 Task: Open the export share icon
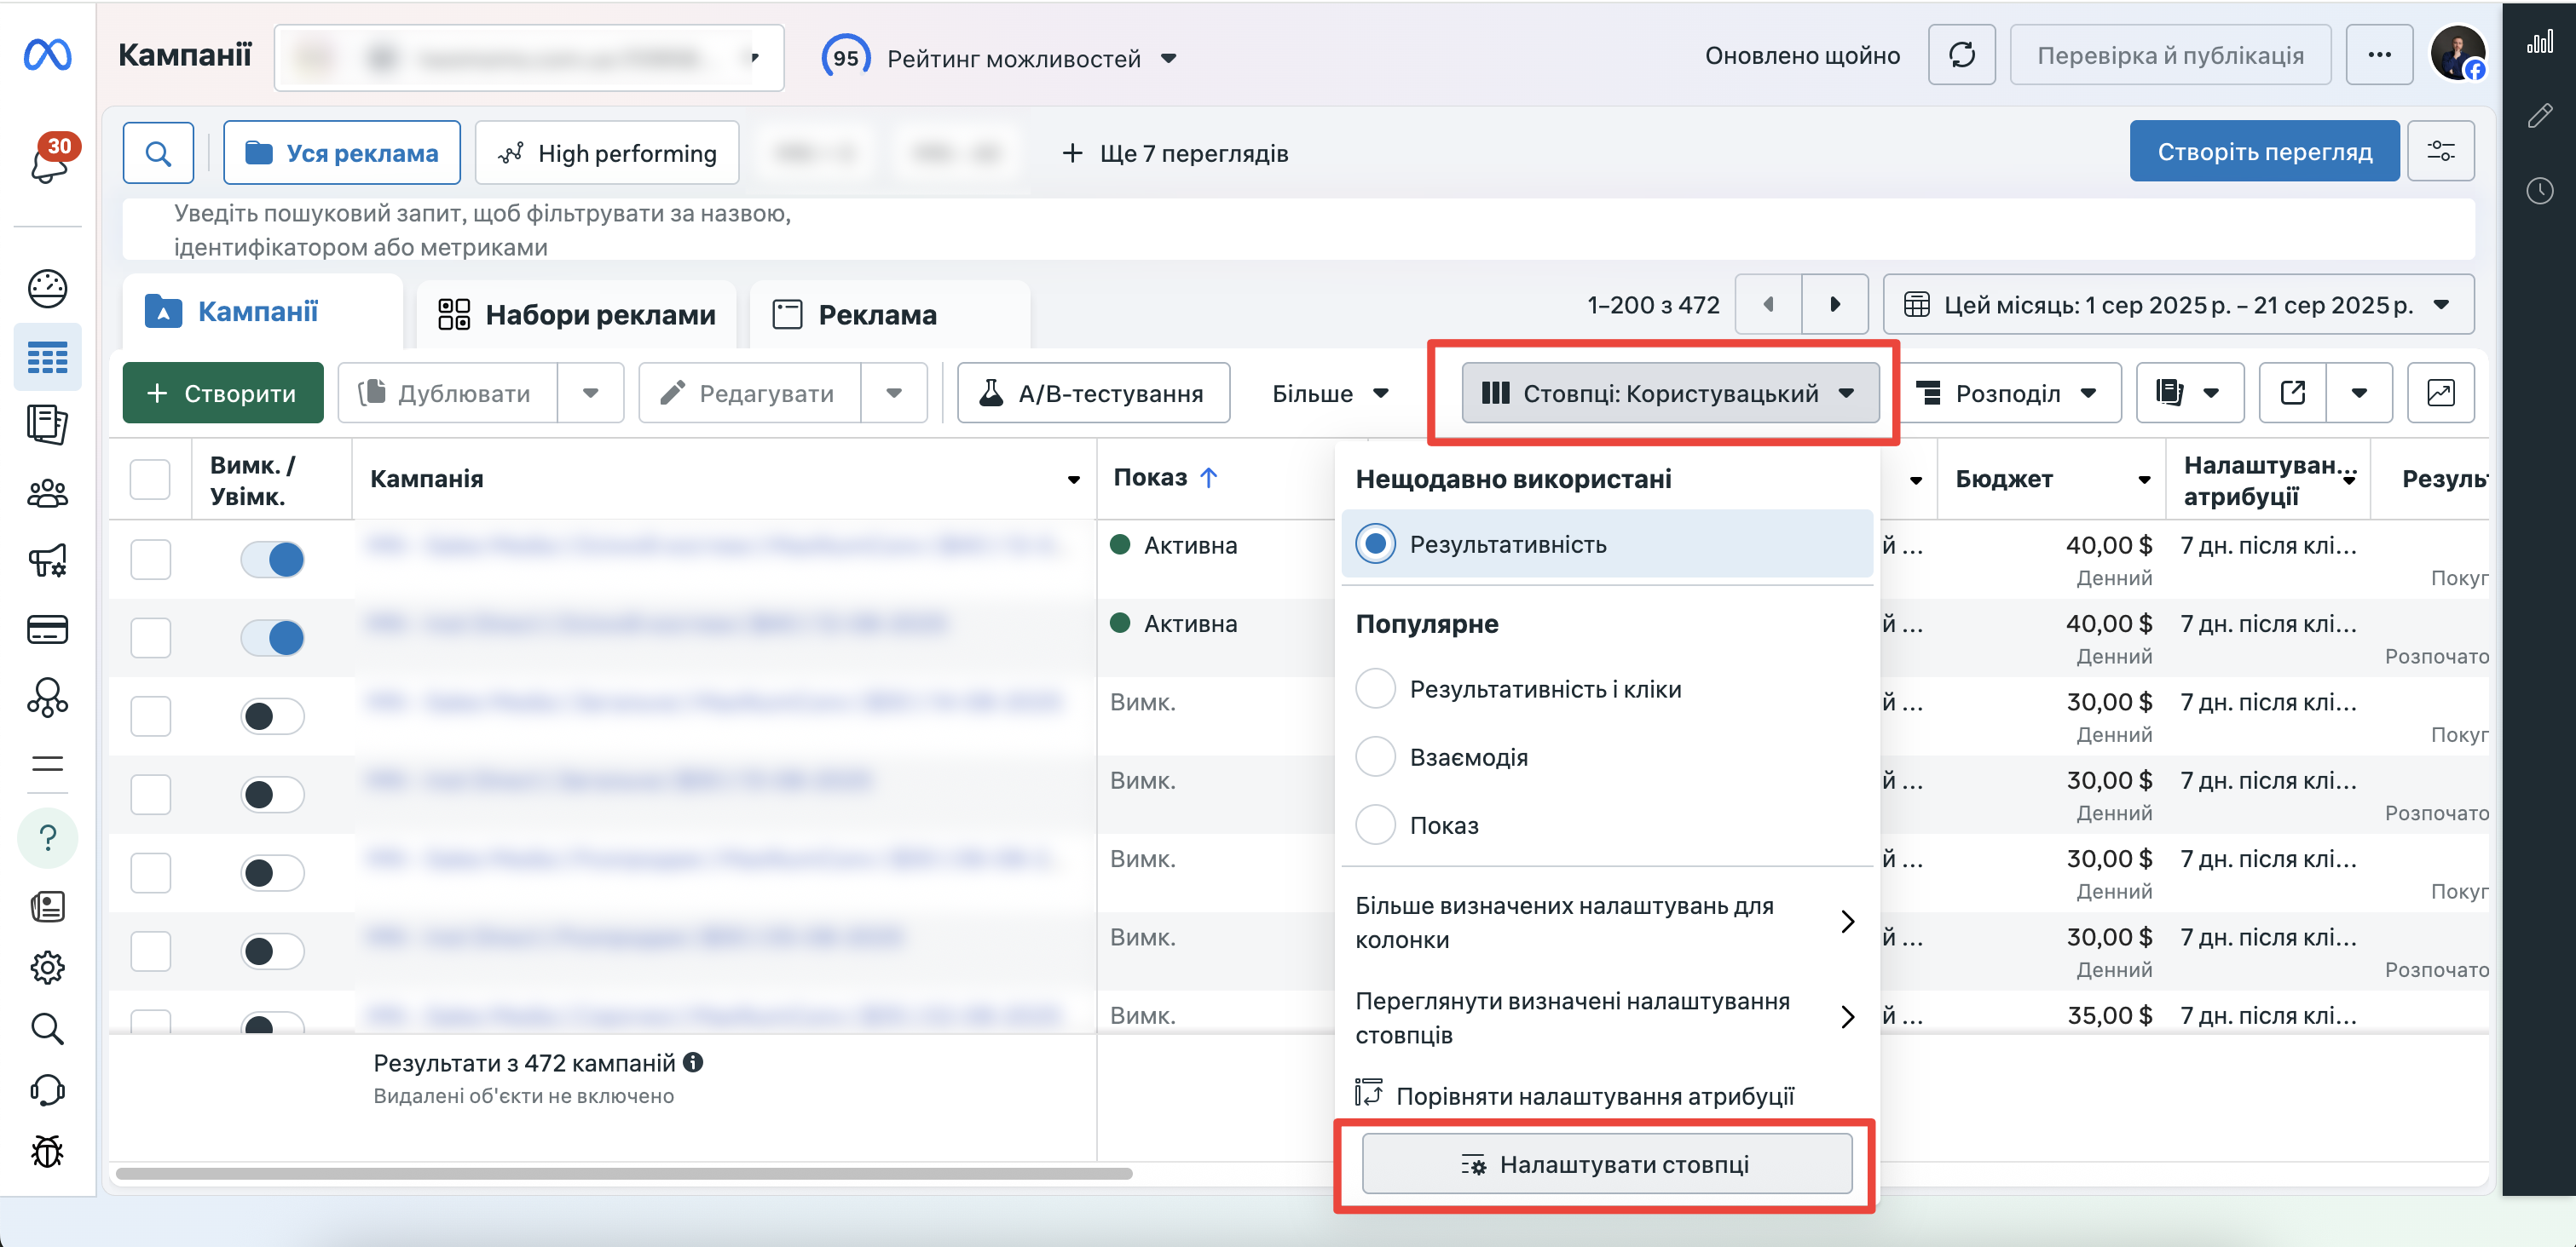pos(2293,393)
